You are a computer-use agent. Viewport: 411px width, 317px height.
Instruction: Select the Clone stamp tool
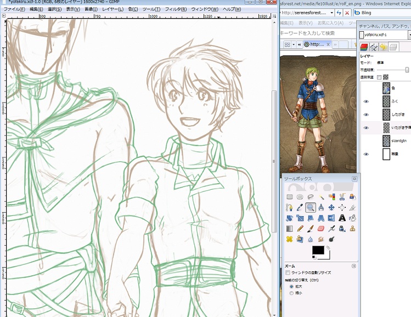[x=352, y=229]
